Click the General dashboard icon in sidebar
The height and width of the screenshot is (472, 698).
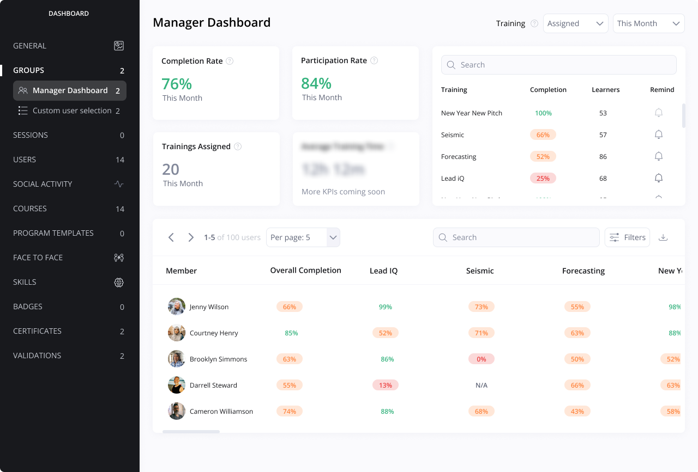pyautogui.click(x=119, y=46)
